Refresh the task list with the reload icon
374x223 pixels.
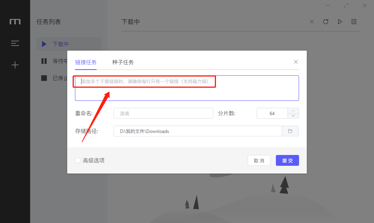click(326, 22)
